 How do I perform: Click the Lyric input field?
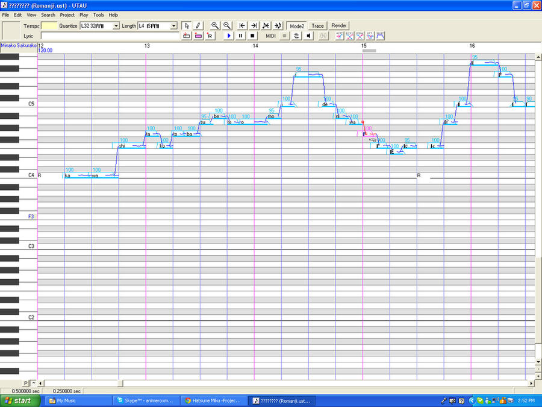[110, 36]
